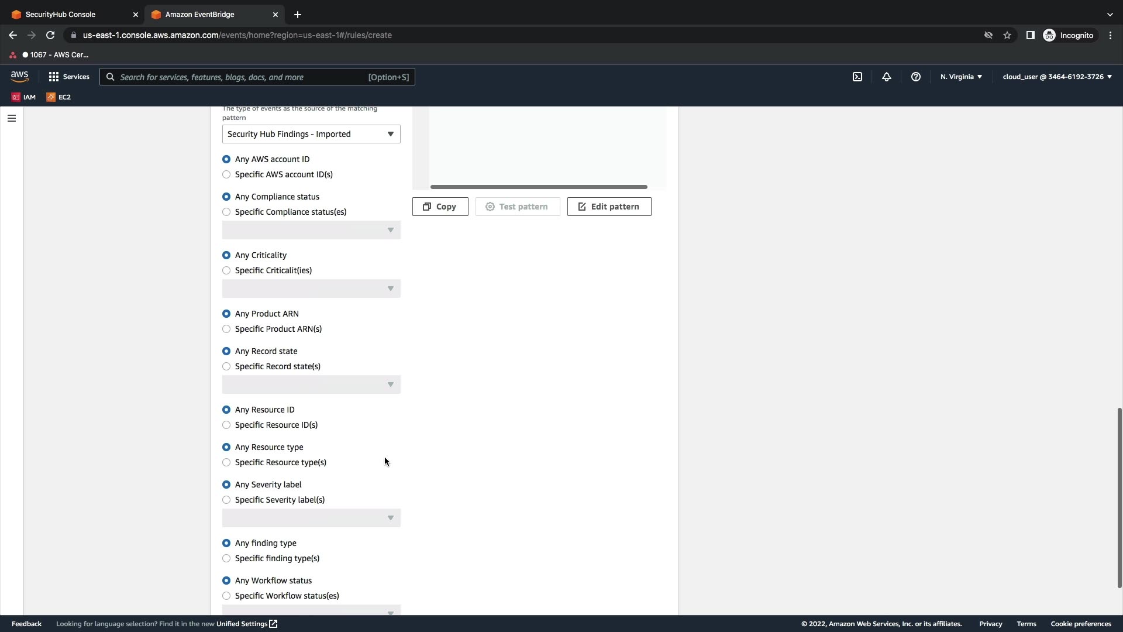
Task: Select Specific Severity label(s) radio button
Action: click(x=226, y=500)
